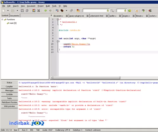The width and height of the screenshot is (158, 132).
Task: Open the new file dropdown arrow
Action: pyautogui.click(x=8, y=10)
